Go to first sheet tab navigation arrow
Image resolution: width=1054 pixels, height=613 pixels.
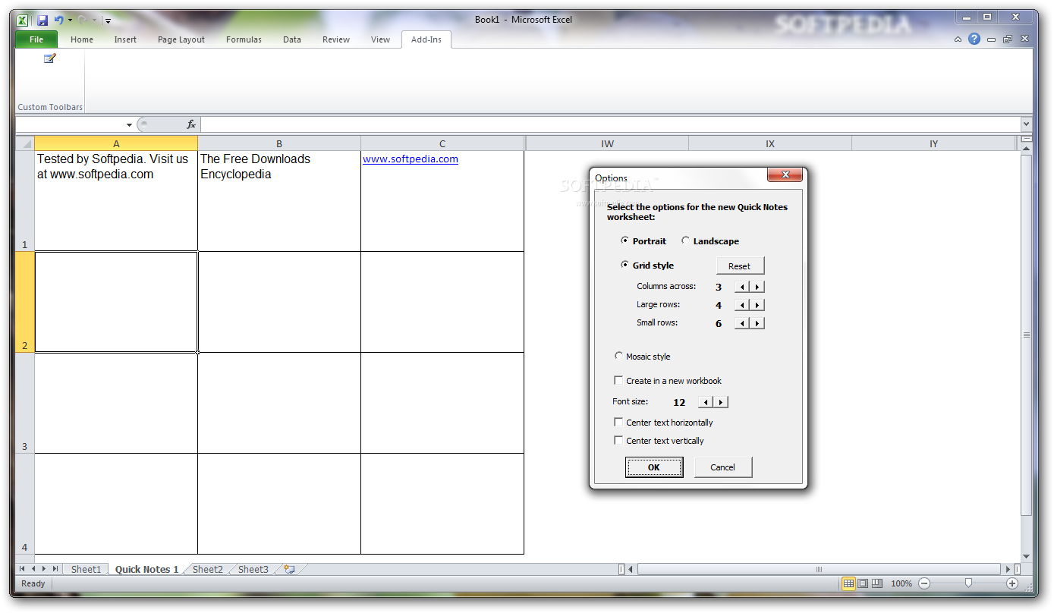[22, 569]
